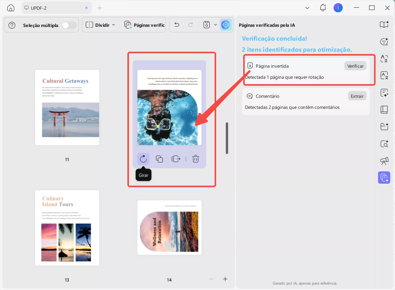The image size is (395, 290).
Task: Open the folder with sparkle sidebar icon
Action: click(384, 127)
